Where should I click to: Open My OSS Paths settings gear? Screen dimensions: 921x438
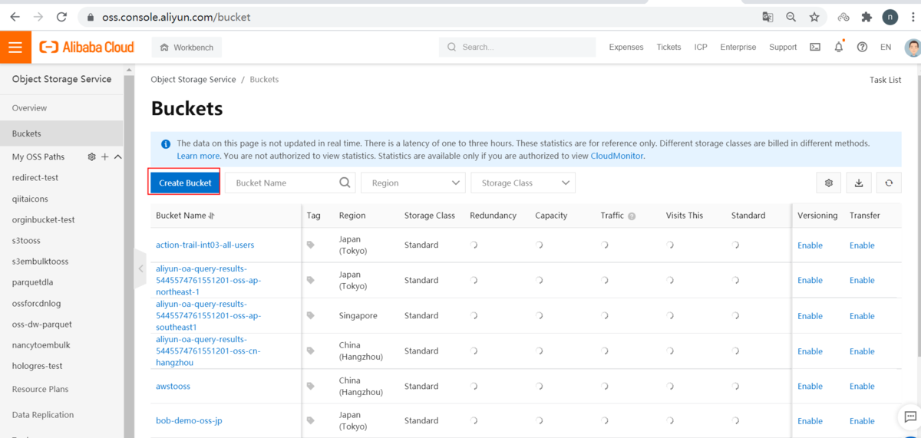click(x=92, y=156)
